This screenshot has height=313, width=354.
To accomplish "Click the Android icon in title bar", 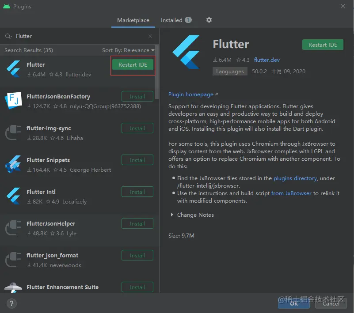I will pos(7,6).
